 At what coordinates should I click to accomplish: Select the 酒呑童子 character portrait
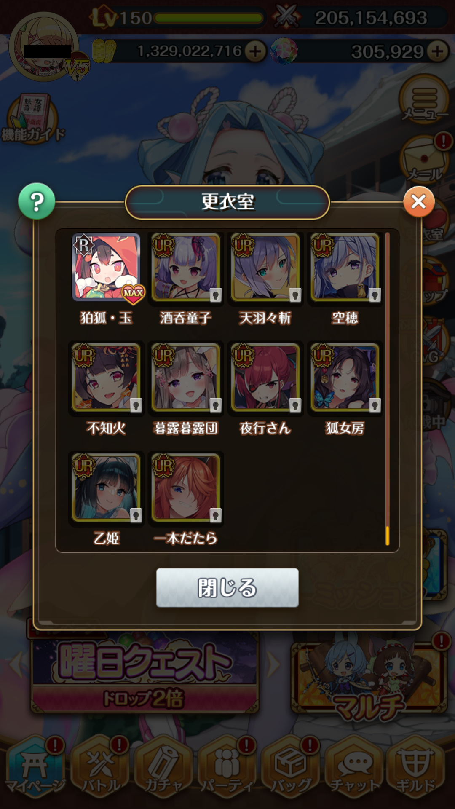(x=186, y=268)
